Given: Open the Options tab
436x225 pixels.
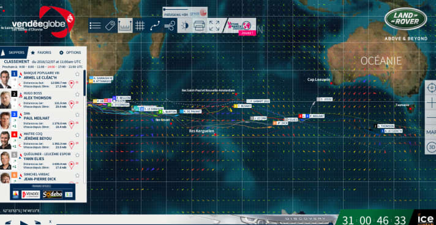Looking at the screenshot, I should tap(70, 52).
